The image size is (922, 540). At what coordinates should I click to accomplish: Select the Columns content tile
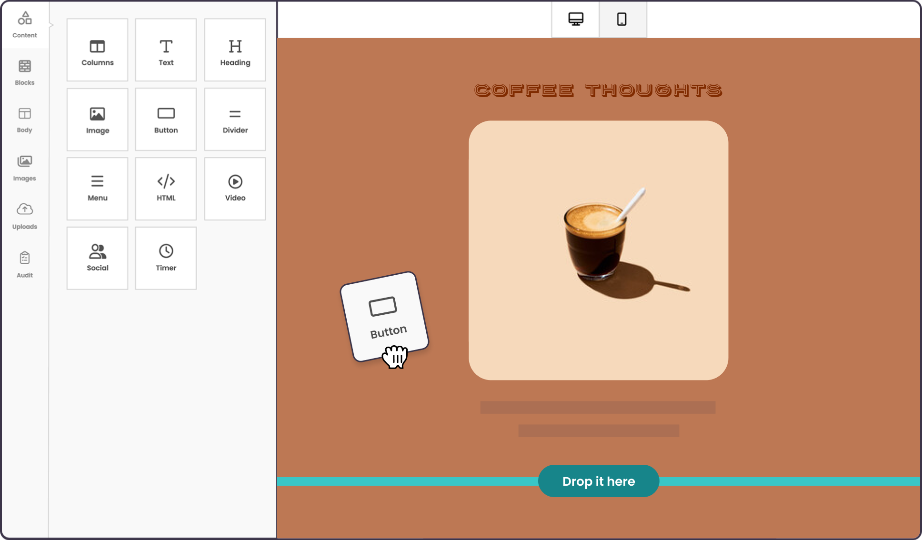point(98,50)
